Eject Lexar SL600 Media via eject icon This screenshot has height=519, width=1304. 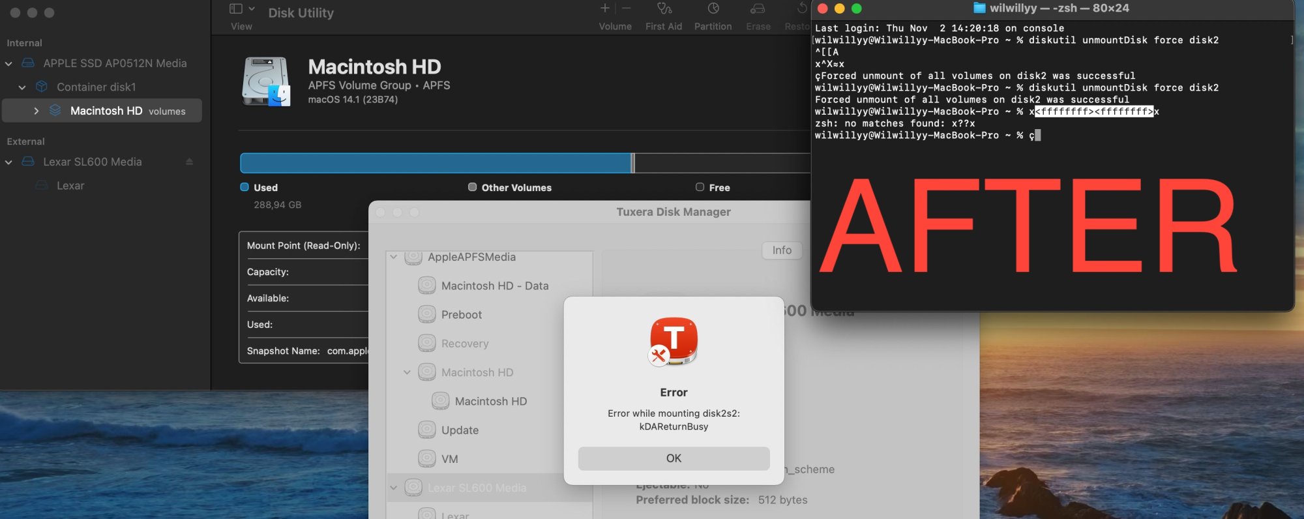pos(189,162)
